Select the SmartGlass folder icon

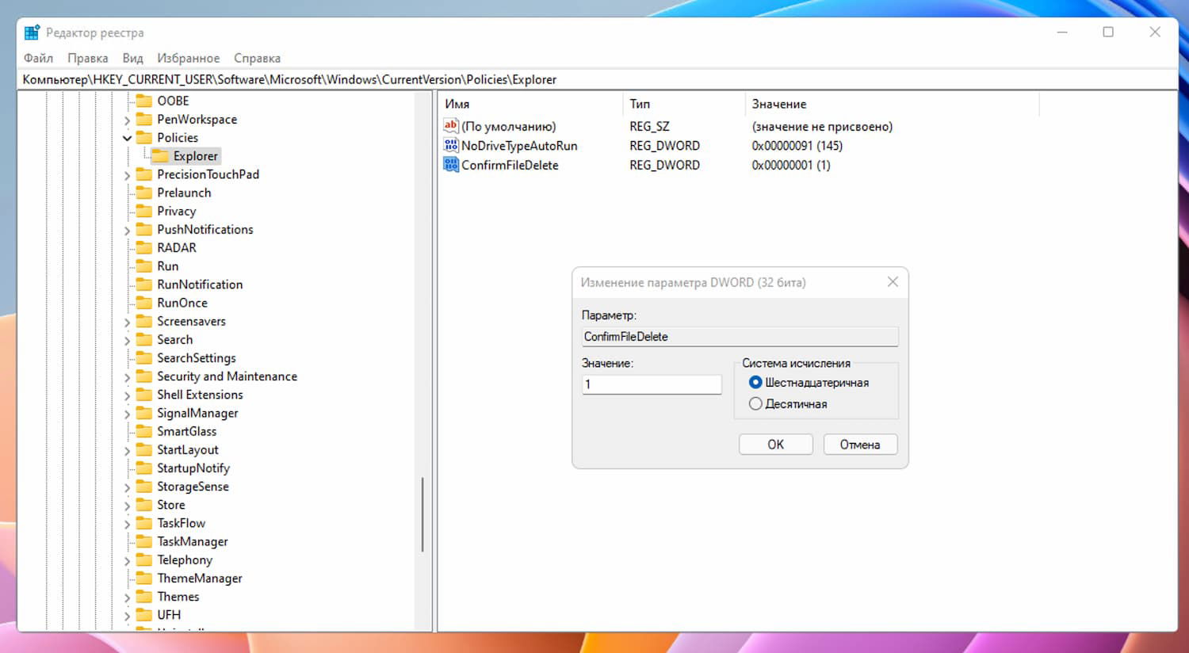143,431
